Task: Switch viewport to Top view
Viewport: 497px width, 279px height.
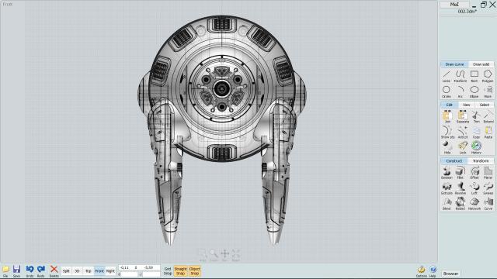Action: [x=88, y=271]
